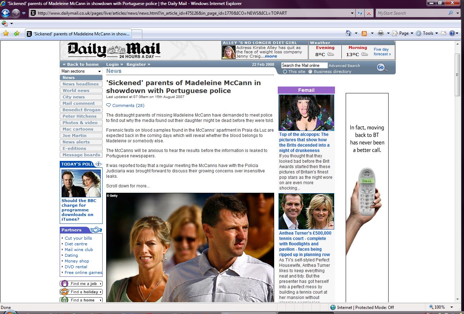
Task: Click the Home page icon
Action: click(x=349, y=33)
